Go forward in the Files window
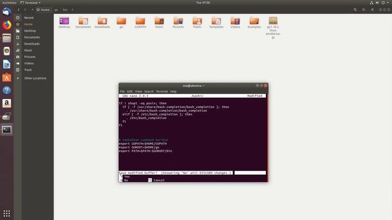 coord(25,10)
